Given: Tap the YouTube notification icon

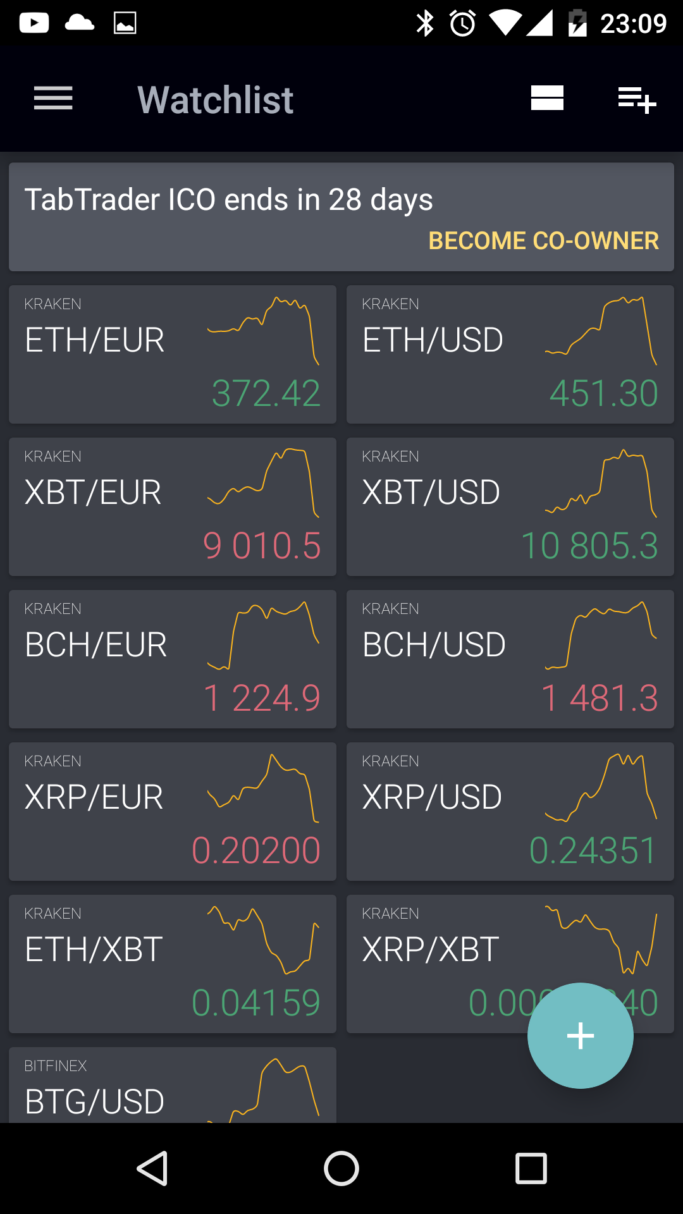Looking at the screenshot, I should coord(34,23).
